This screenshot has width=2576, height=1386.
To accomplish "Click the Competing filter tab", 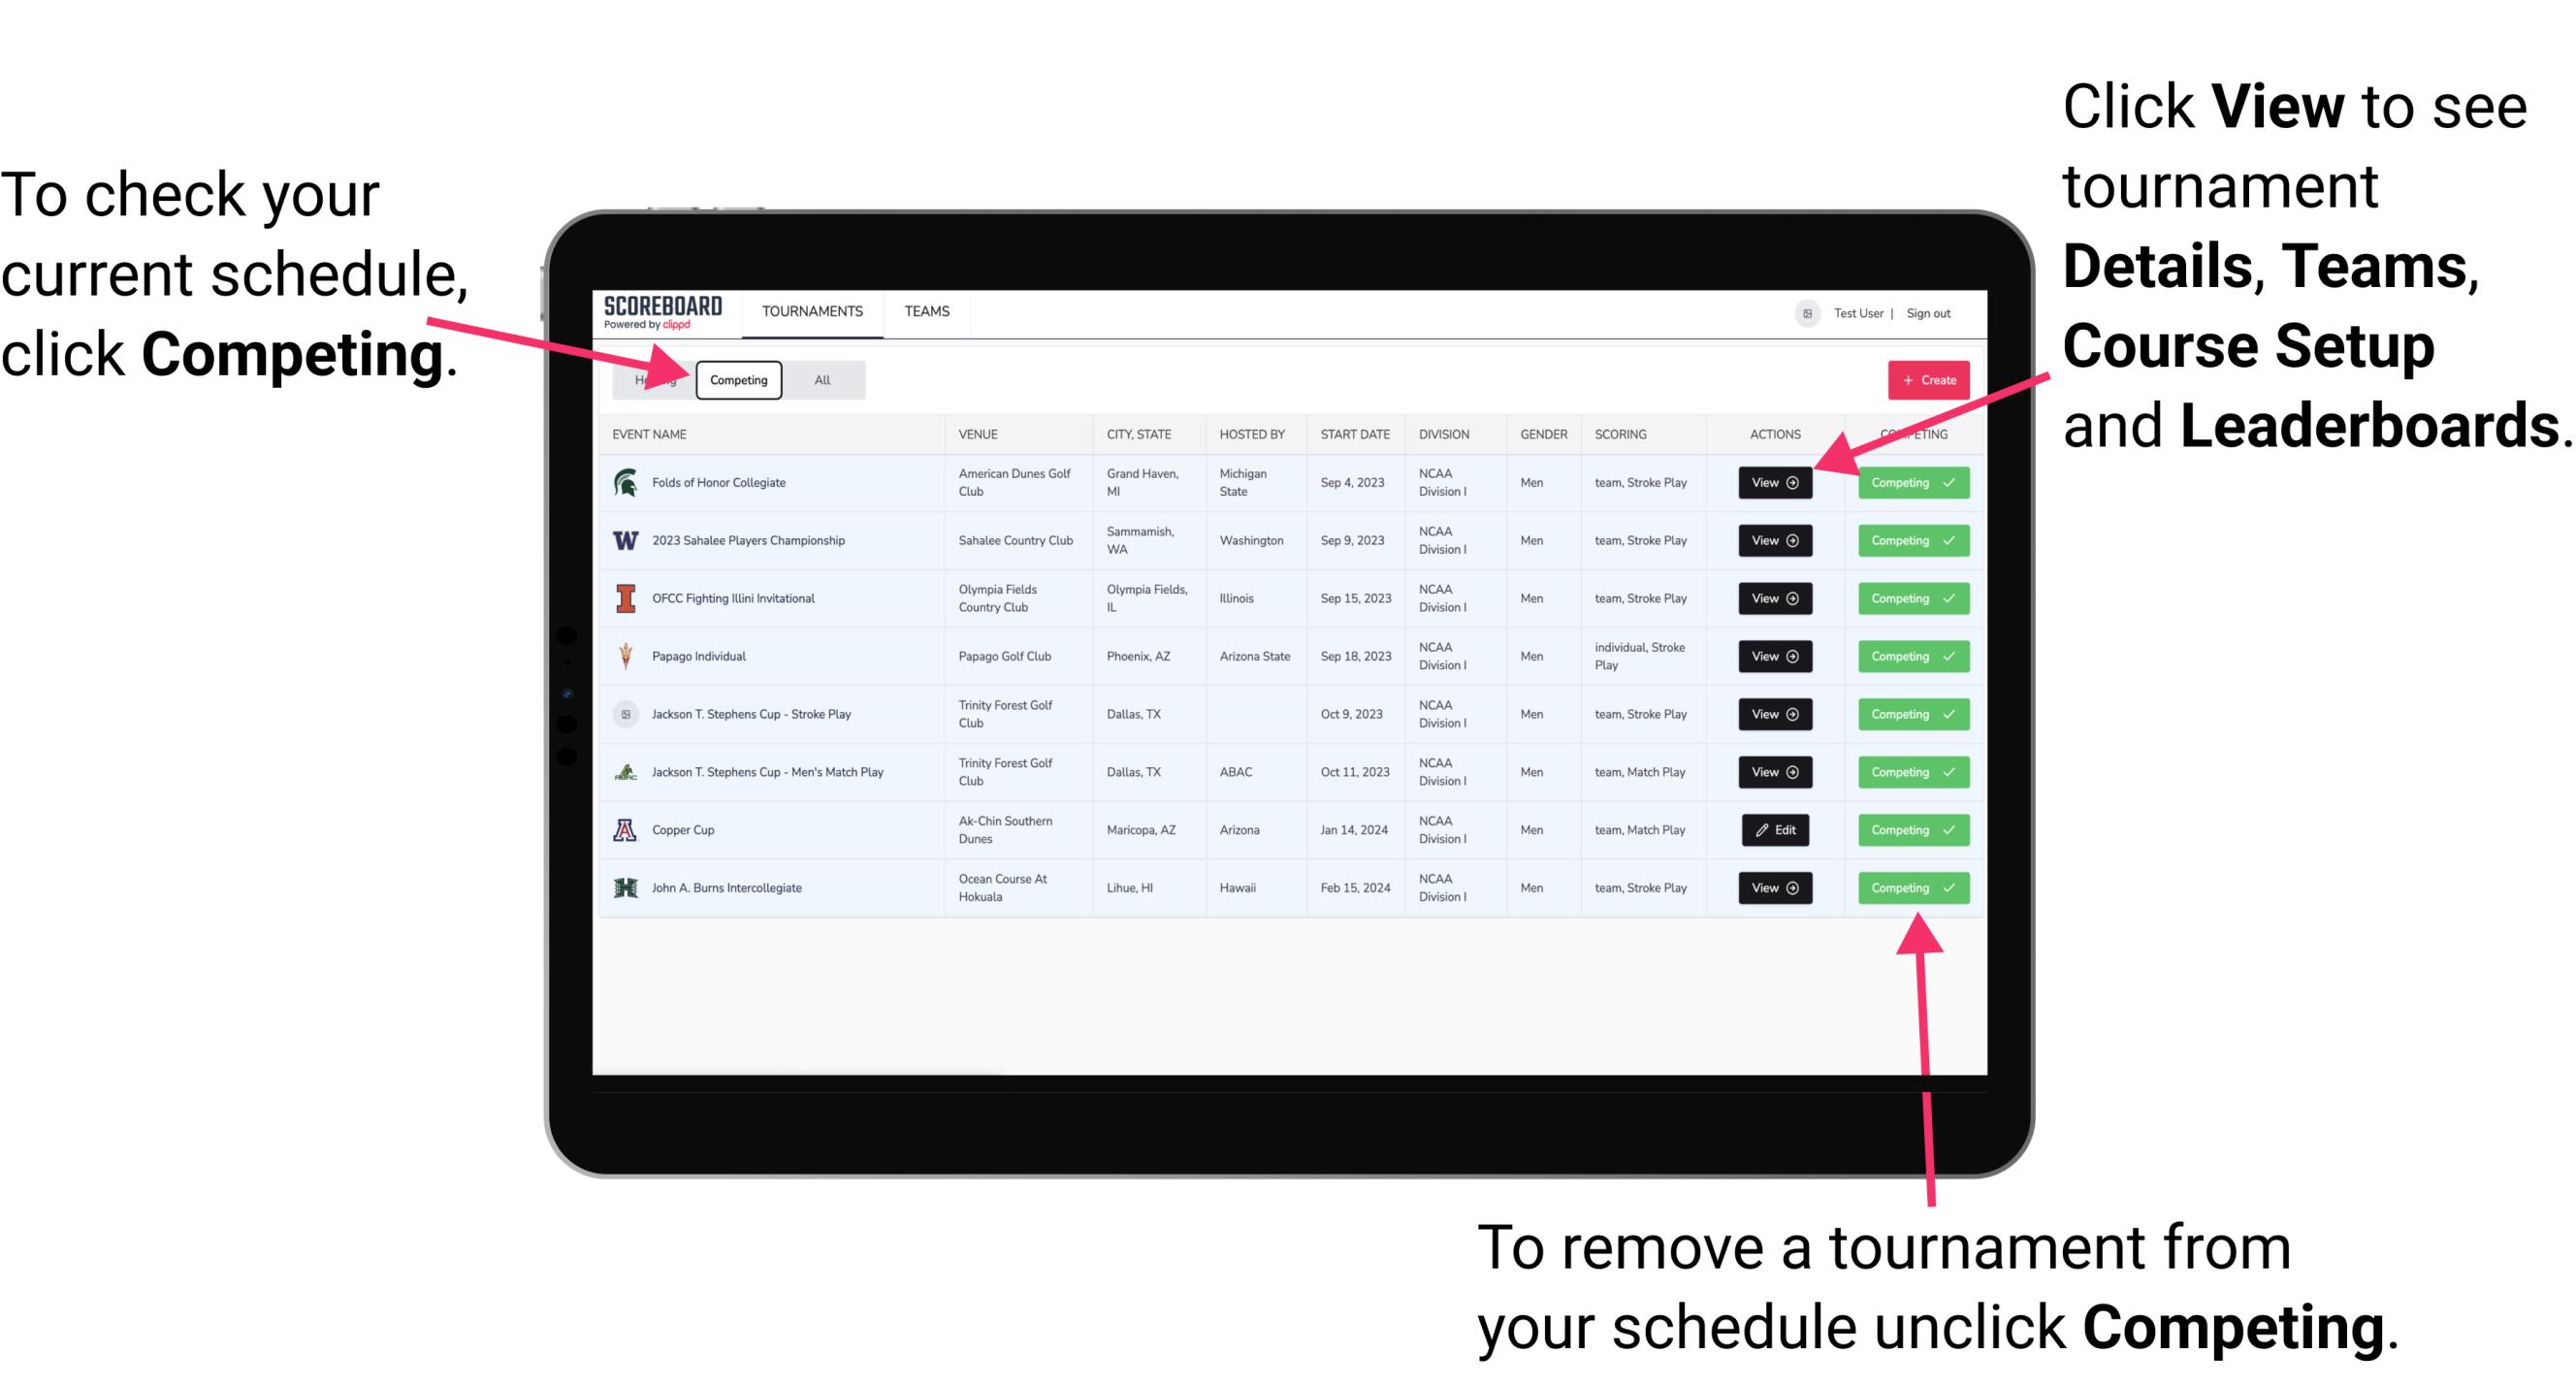I will coord(737,379).
